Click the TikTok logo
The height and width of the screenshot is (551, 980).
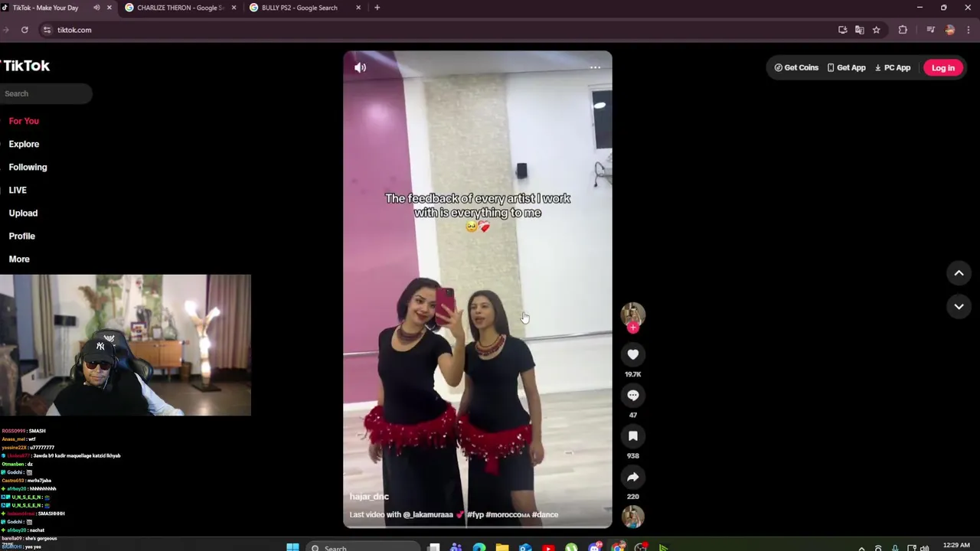[x=25, y=66]
